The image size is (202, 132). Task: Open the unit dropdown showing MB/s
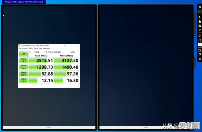74,52
